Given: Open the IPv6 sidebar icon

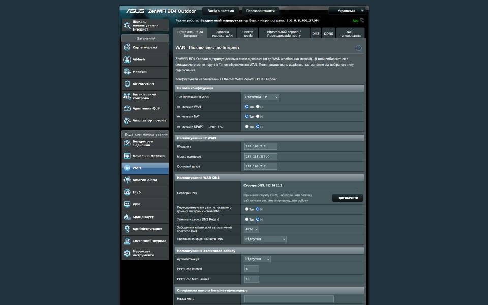Looking at the screenshot, I should (127, 192).
